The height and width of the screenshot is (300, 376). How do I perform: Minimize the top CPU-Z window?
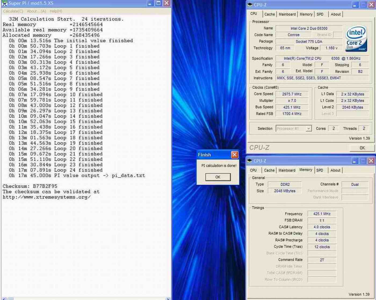click(355, 5)
